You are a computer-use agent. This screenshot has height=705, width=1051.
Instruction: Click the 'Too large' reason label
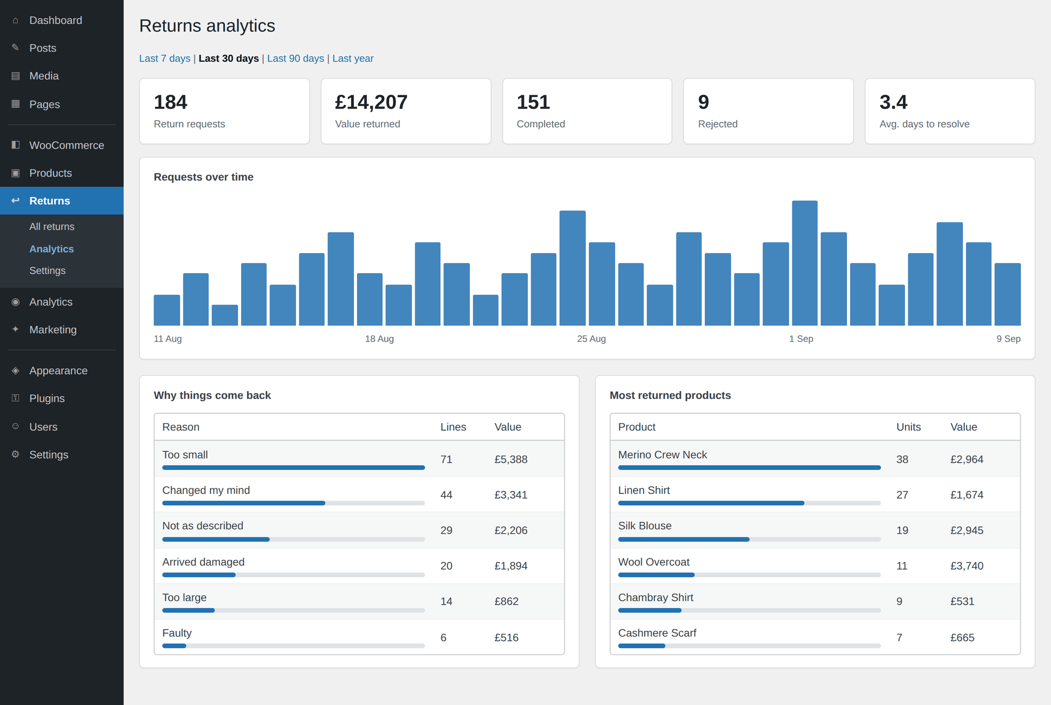click(x=184, y=597)
